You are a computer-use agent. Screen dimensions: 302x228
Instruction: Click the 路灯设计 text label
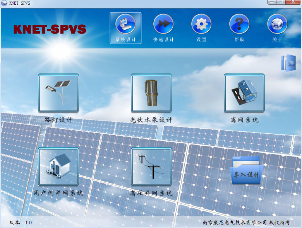pos(58,120)
